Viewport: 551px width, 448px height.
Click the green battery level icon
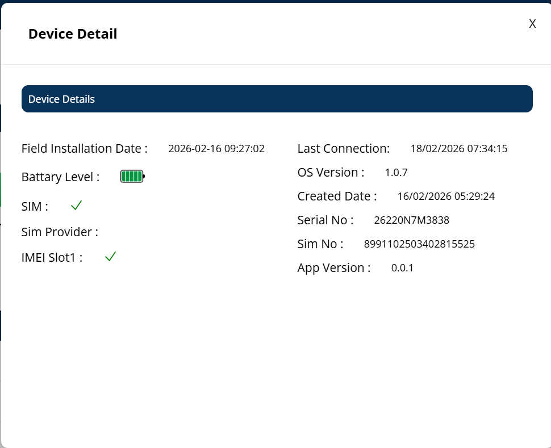point(132,177)
